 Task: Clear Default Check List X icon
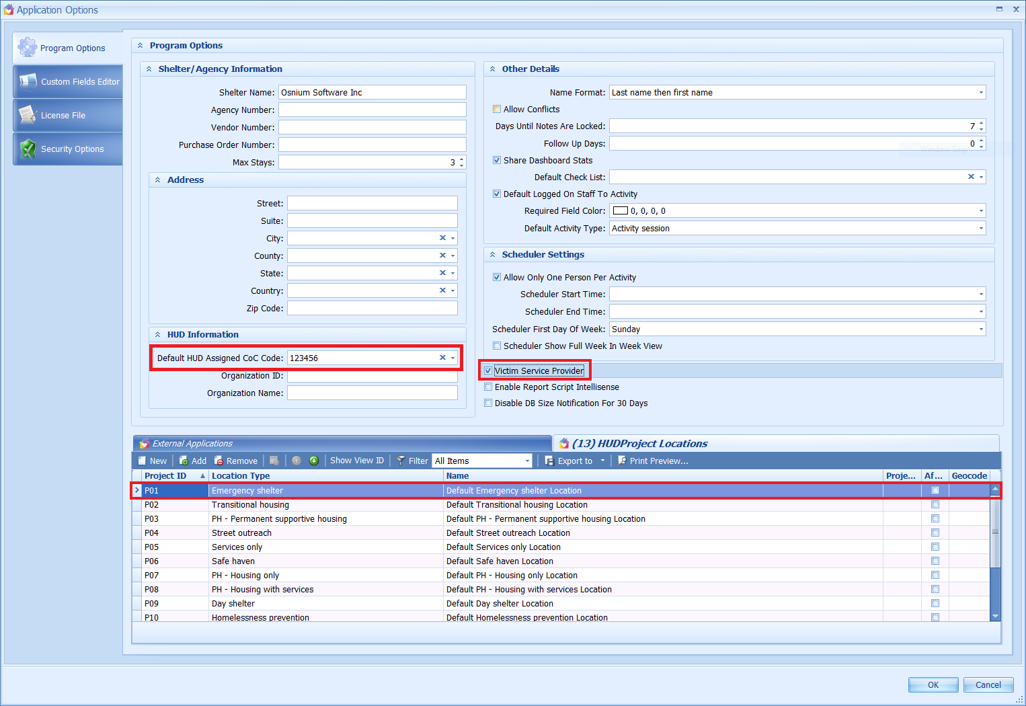(x=971, y=177)
